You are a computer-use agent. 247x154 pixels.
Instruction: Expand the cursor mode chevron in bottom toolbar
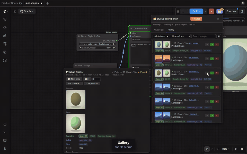click(212, 149)
